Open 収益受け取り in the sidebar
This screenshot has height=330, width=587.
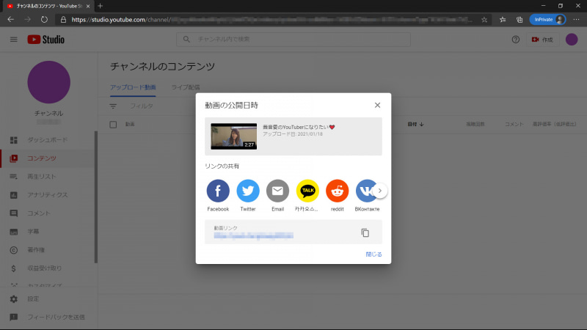tap(47, 268)
